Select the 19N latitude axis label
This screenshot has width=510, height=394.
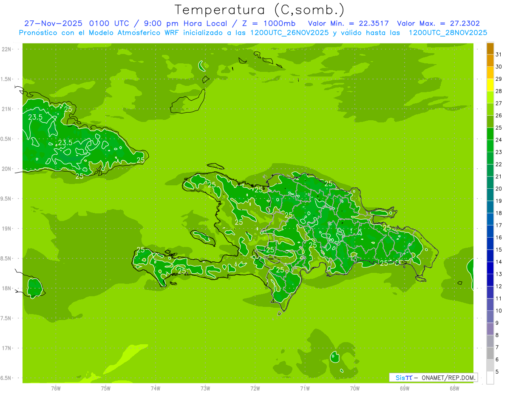point(7,229)
